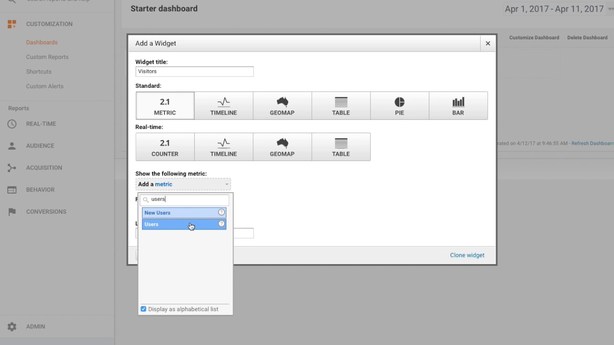Viewport: 614px width, 345px height.
Task: Uncheck Display as alphabetical list
Action: [x=143, y=309]
